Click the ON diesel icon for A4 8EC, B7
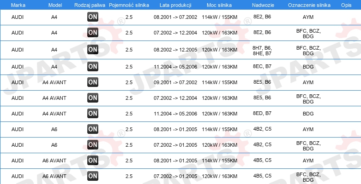 click(x=93, y=66)
